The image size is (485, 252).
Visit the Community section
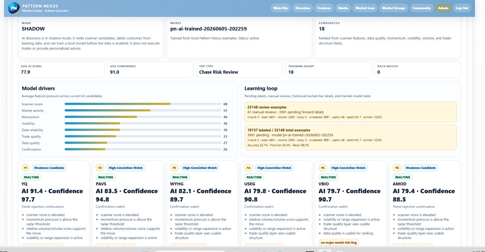pos(422,8)
